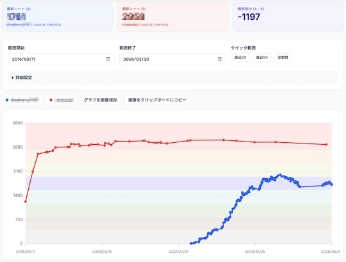Click the クイック範囲 label
The width and height of the screenshot is (346, 262).
click(x=243, y=48)
